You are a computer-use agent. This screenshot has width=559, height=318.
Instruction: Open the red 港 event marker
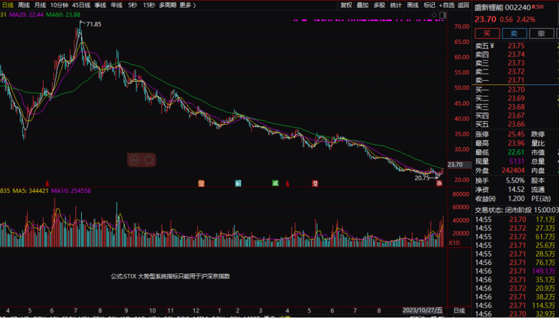point(315,184)
